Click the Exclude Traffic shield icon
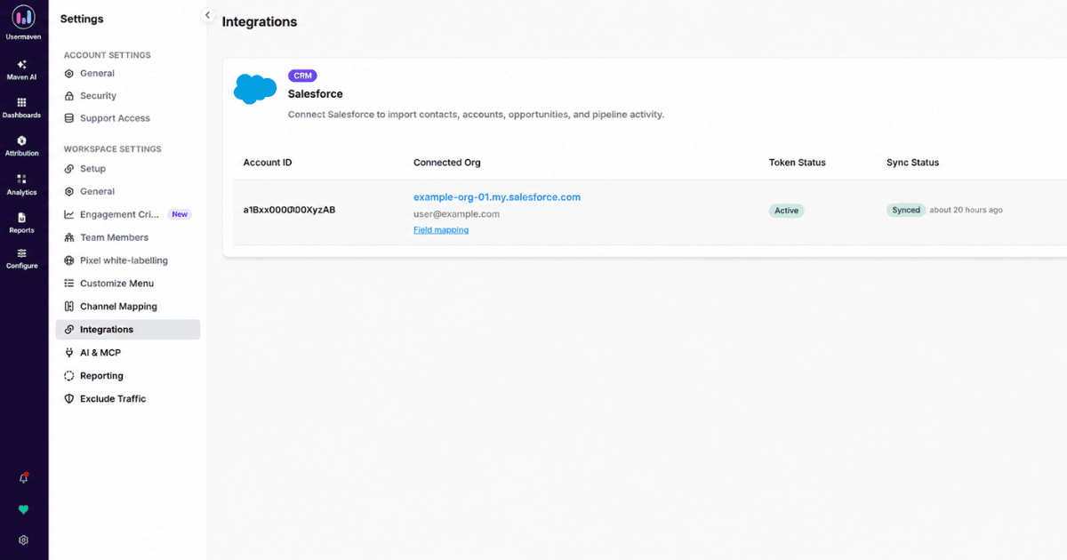This screenshot has height=560, width=1067. click(x=69, y=399)
